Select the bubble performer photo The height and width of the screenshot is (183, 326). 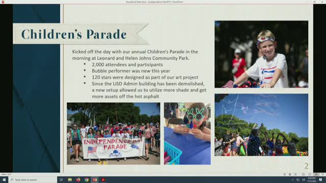261,125
